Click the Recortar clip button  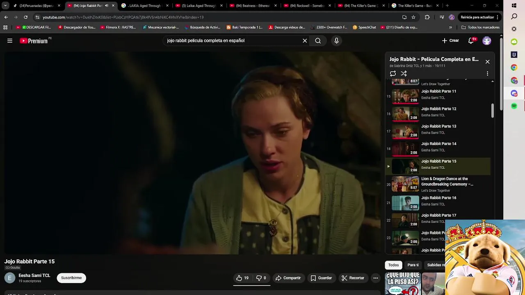pos(353,278)
